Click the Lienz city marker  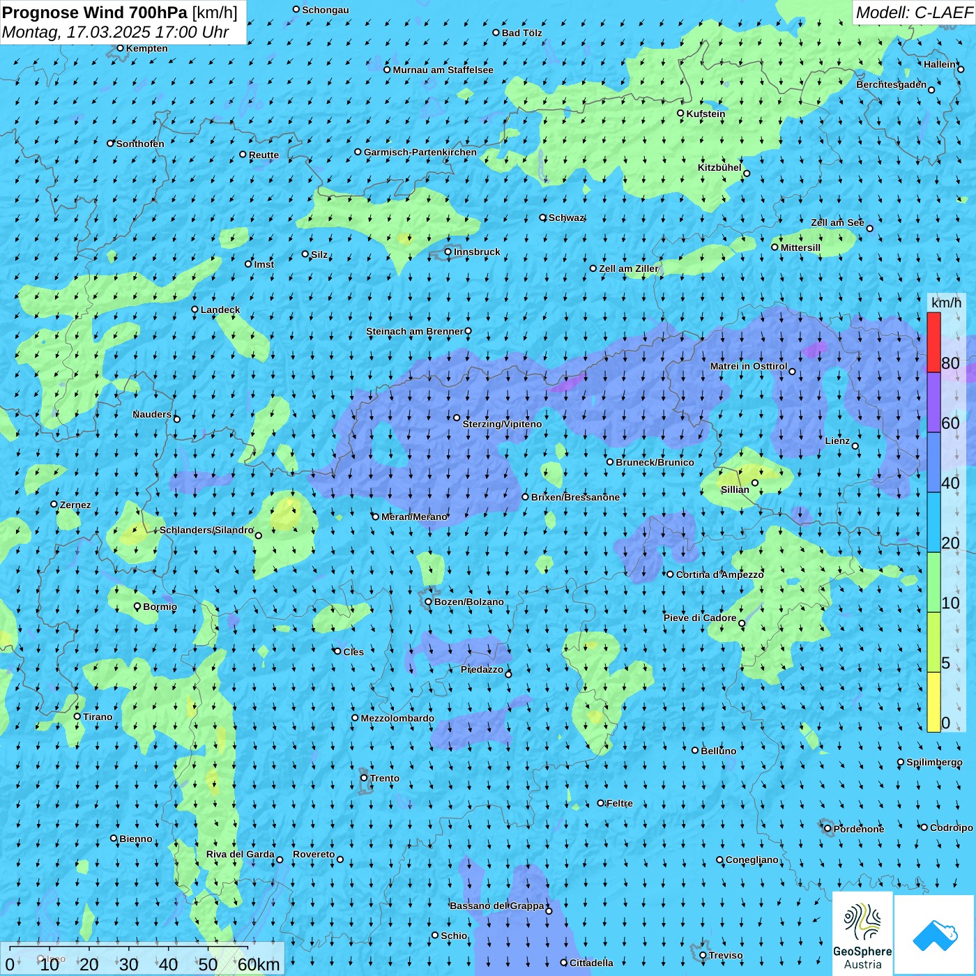pyautogui.click(x=855, y=446)
